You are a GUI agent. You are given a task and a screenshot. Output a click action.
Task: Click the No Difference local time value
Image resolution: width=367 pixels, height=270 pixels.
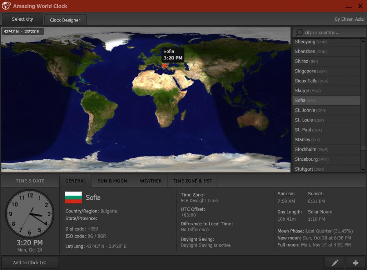(195, 230)
